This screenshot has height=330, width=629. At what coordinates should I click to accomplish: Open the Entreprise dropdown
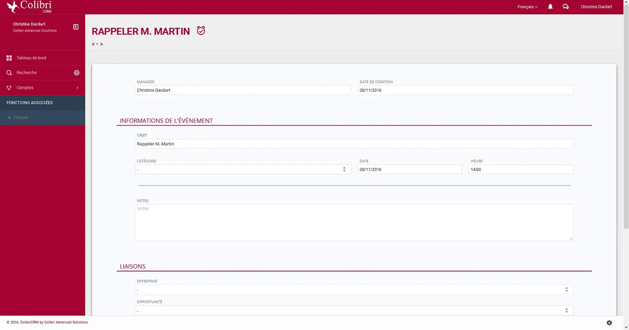[x=354, y=289]
